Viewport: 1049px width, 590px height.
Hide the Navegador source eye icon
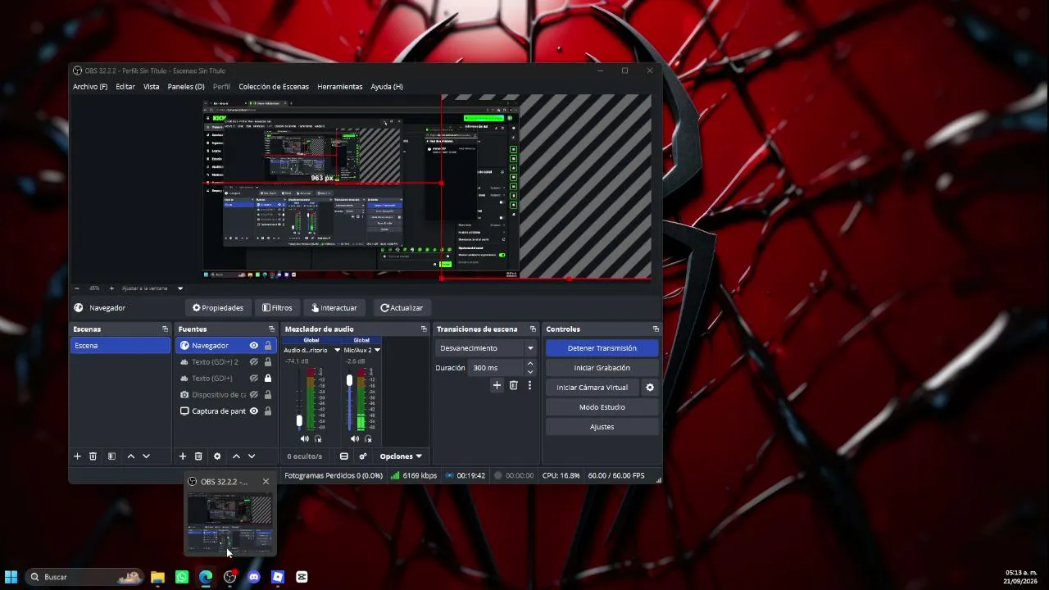point(254,346)
